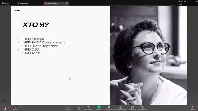Image resolution: width=198 pixels, height=111 pixels.
Task: Expand the arrow next to reactions
Action: coord(93,107)
